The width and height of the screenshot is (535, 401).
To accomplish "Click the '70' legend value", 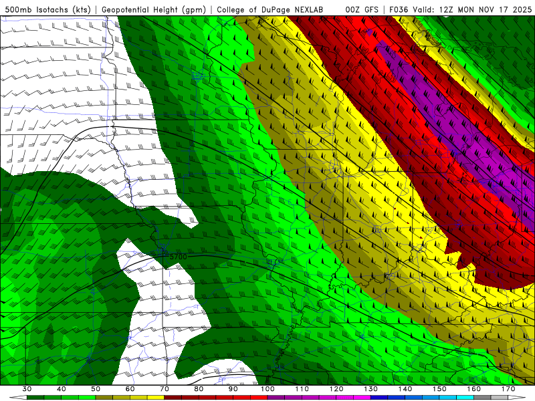I will click(x=165, y=389).
